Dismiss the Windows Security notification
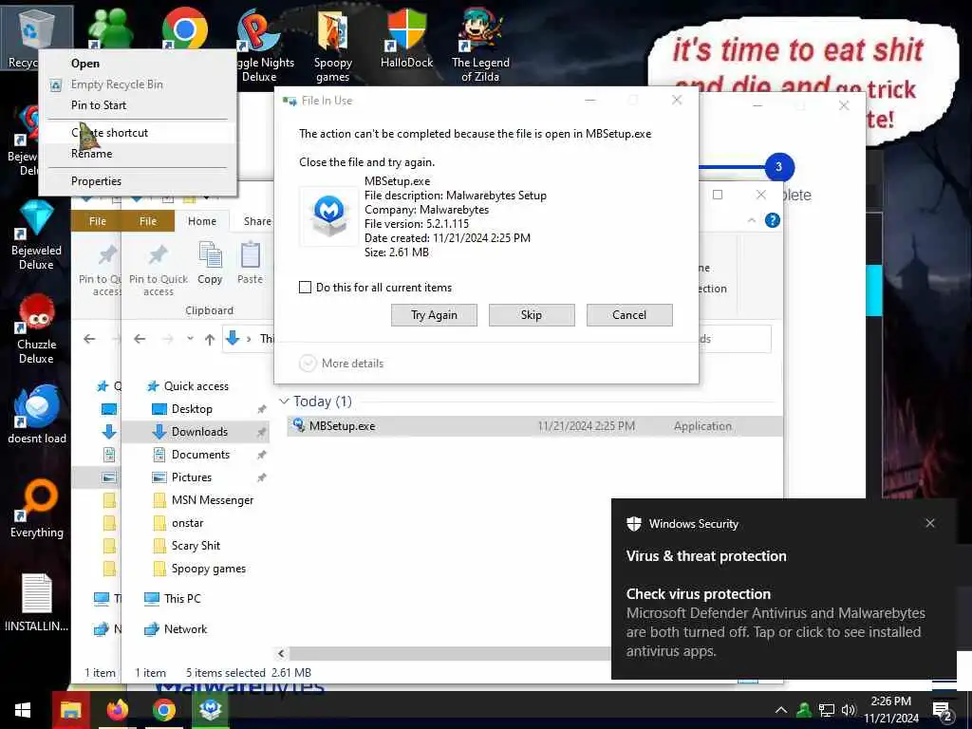The width and height of the screenshot is (972, 729). pyautogui.click(x=930, y=523)
